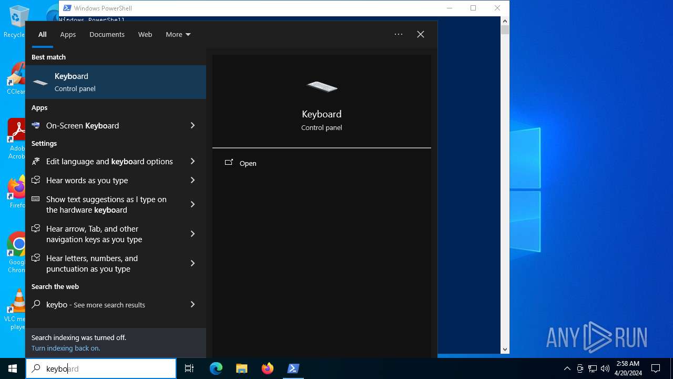This screenshot has width=673, height=379.
Task: Click the language icon beside Edit language options
Action: [x=36, y=161]
